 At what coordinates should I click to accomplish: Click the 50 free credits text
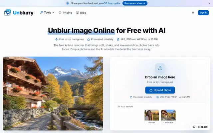112,3
